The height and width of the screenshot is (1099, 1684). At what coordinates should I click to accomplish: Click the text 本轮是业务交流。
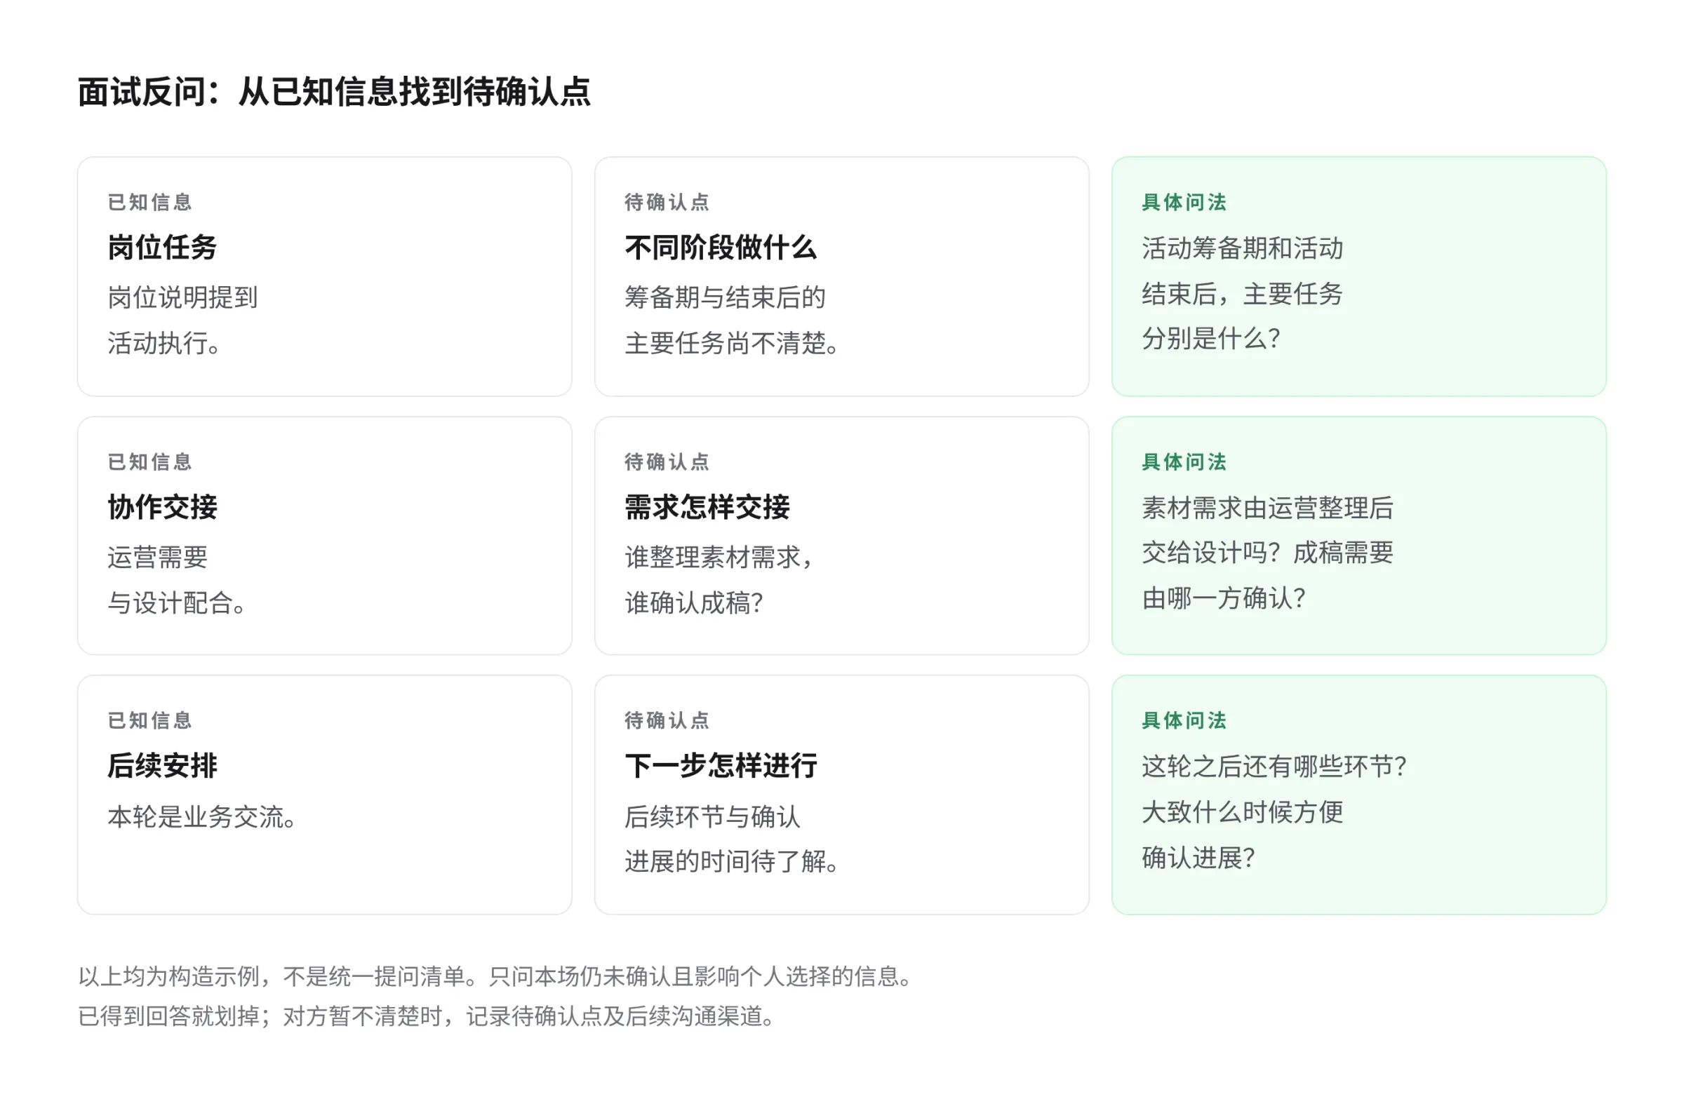[x=201, y=817]
